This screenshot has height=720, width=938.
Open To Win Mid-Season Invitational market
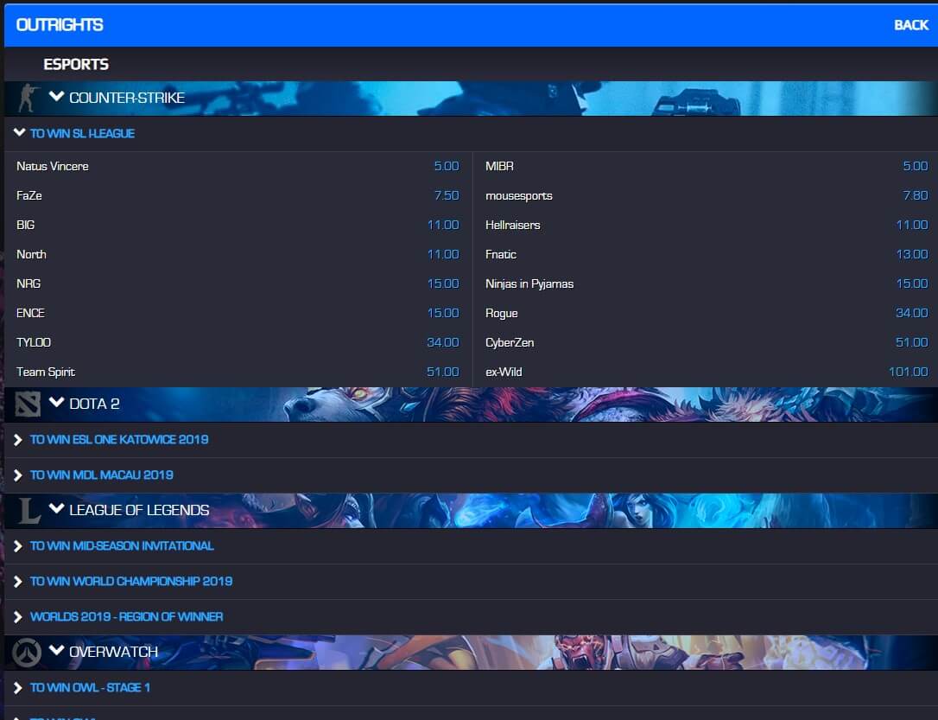[122, 545]
